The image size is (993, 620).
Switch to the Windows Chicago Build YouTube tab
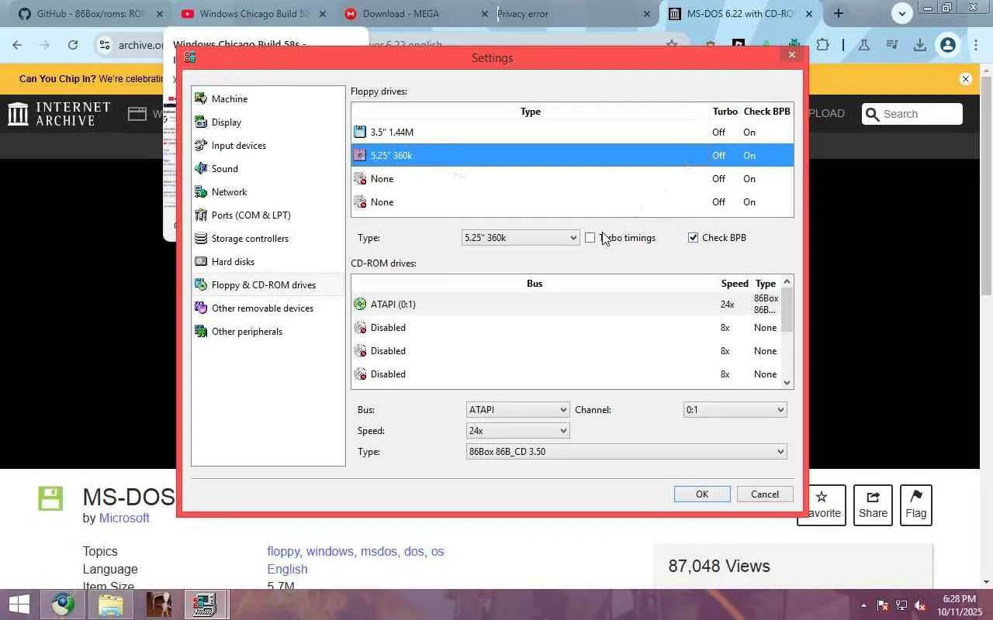tap(254, 14)
